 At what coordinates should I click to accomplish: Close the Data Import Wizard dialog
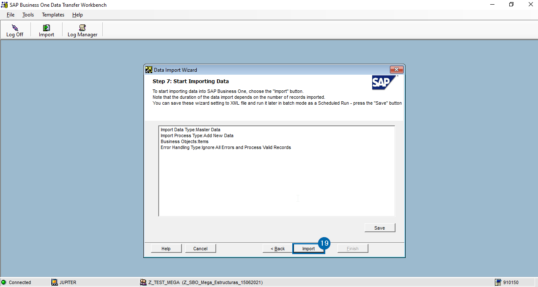point(396,70)
